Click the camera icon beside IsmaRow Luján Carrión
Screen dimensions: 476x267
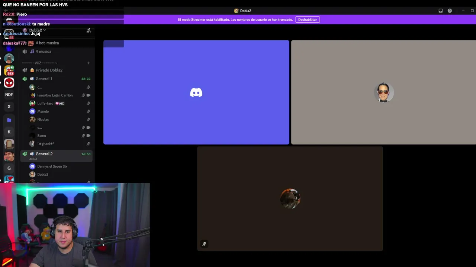pos(89,95)
